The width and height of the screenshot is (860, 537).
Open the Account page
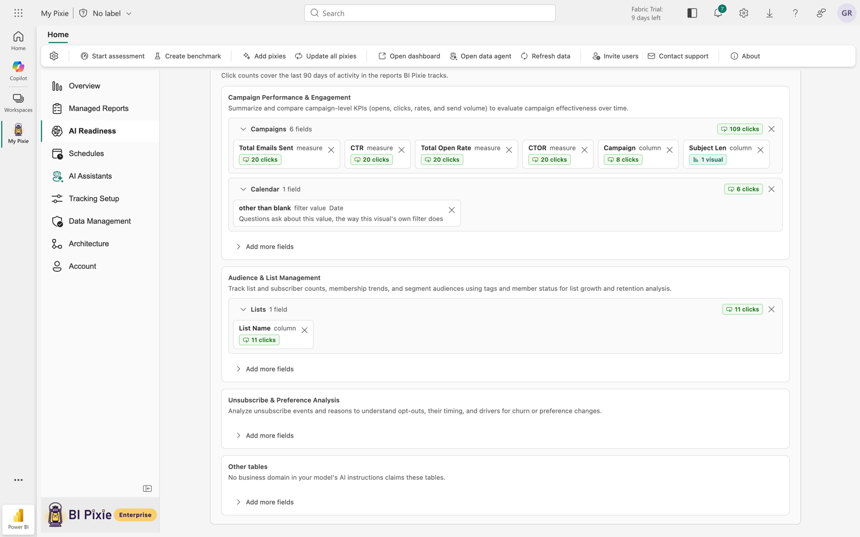point(100,266)
